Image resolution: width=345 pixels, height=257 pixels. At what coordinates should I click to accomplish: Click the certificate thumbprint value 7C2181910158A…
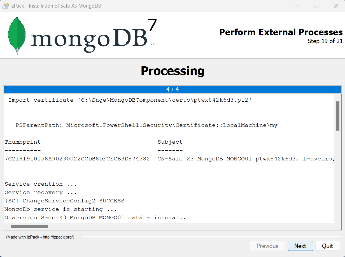click(77, 159)
